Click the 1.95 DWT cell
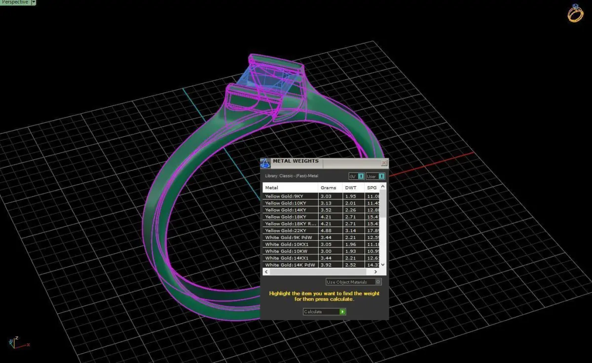The height and width of the screenshot is (363, 592). (x=353, y=196)
